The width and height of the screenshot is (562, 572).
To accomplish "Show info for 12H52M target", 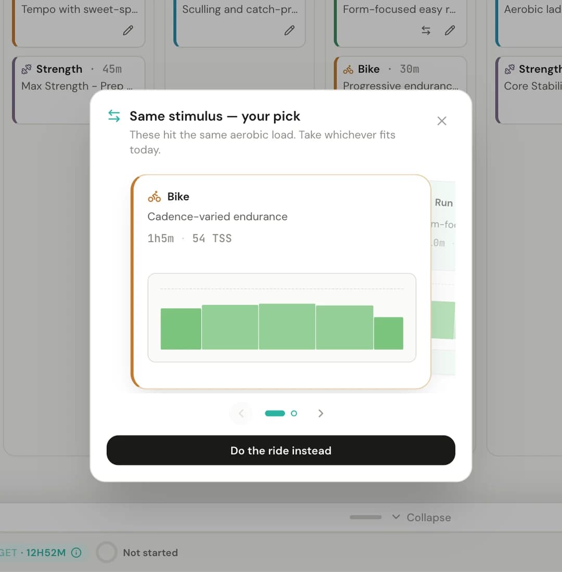I will (x=76, y=553).
